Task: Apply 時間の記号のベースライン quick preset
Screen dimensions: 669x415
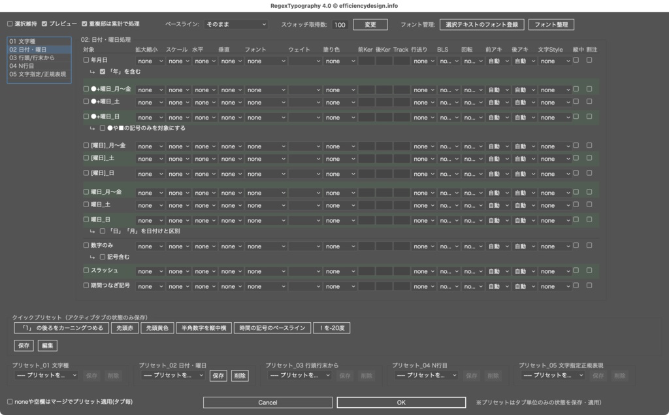Action: click(272, 328)
